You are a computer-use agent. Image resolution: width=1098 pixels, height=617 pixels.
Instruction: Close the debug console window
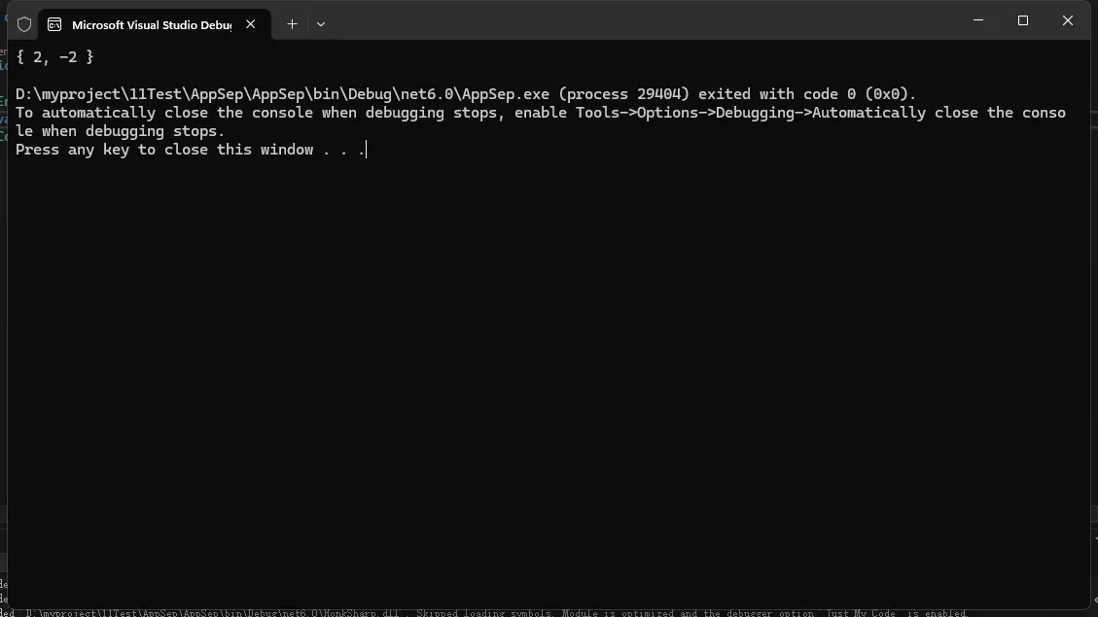1068,20
